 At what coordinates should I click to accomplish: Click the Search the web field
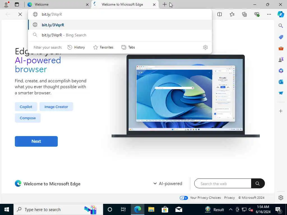click(223, 184)
